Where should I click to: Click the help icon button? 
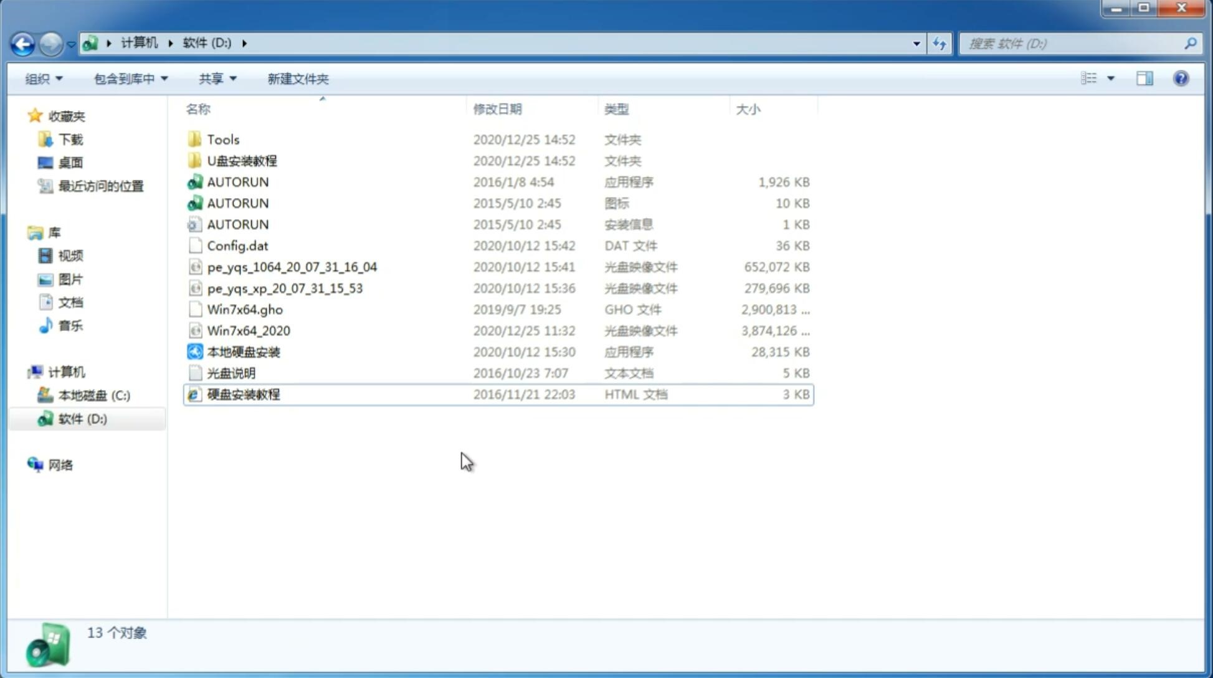[1181, 79]
